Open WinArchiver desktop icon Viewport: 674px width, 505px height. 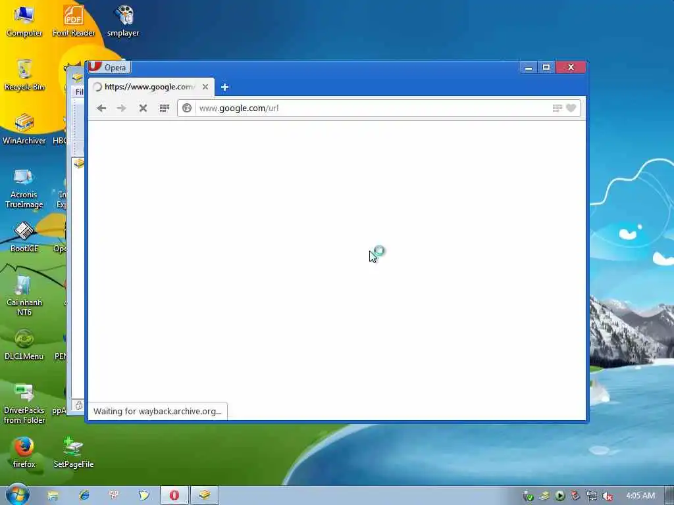[x=24, y=129]
